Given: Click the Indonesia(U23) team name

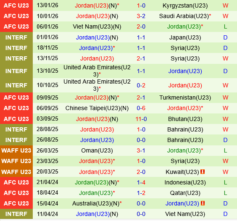Looking at the screenshot, I should tap(185, 182).
